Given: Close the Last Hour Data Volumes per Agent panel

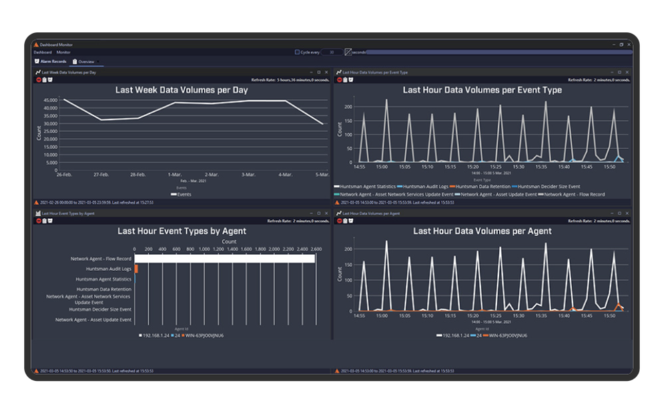Looking at the screenshot, I should coord(627,213).
